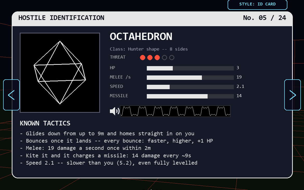The width and height of the screenshot is (304, 190).
Task: Click the SPEED stat bar
Action: (190, 87)
